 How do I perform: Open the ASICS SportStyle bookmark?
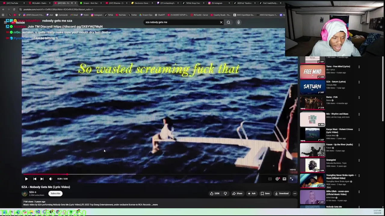[x=244, y=15]
